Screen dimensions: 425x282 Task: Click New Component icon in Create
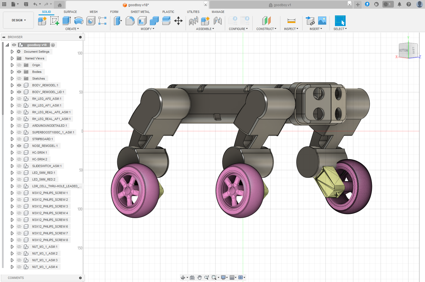point(42,21)
